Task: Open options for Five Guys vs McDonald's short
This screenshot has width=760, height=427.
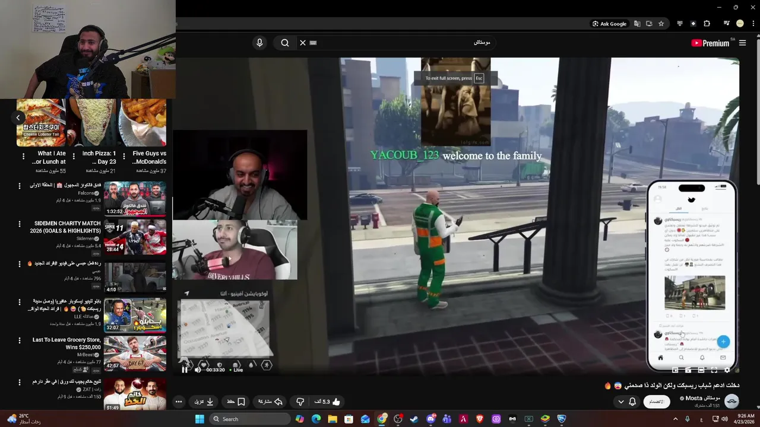Action: tap(124, 157)
